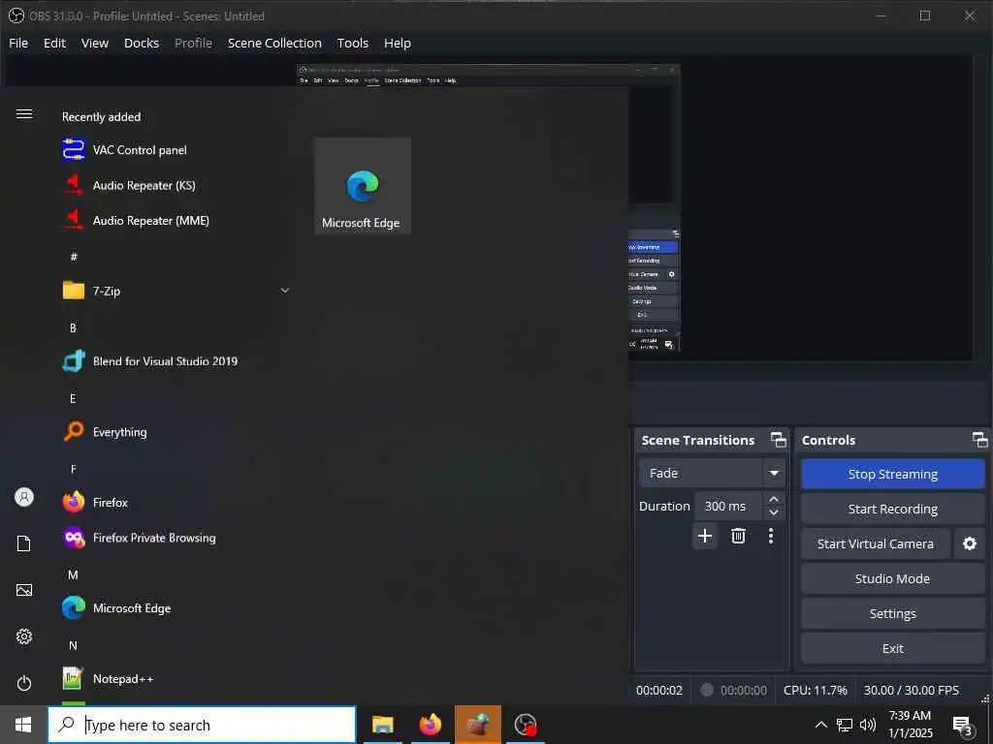Open the Help menu in OBS

click(x=398, y=43)
